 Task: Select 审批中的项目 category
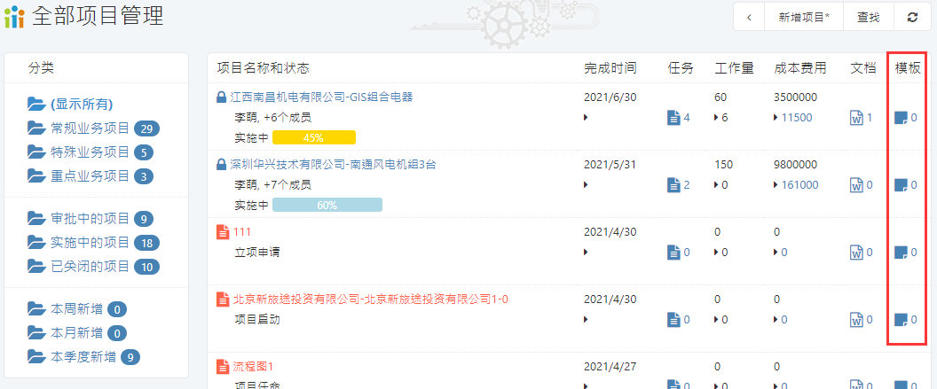(90, 218)
